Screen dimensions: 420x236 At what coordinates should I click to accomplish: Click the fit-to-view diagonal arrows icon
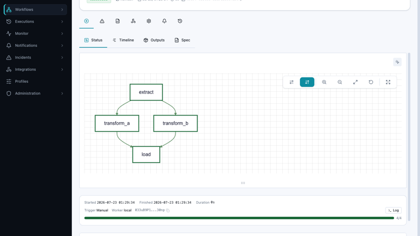click(355, 82)
